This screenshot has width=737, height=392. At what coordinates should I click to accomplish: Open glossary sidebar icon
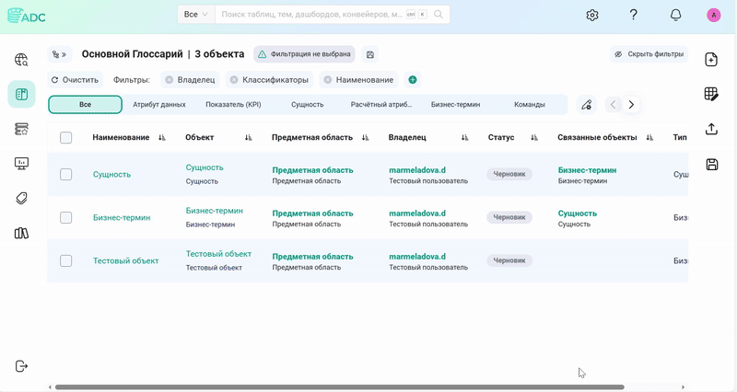tap(21, 94)
